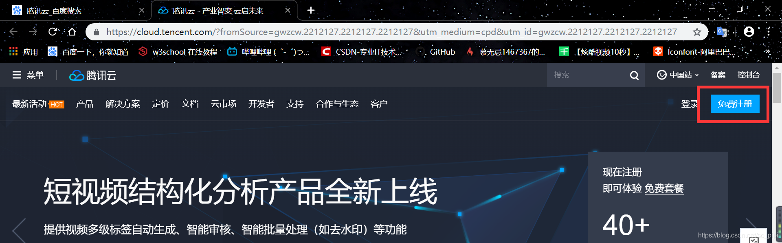Click the 免费注册 button
The image size is (782, 243).
point(735,104)
